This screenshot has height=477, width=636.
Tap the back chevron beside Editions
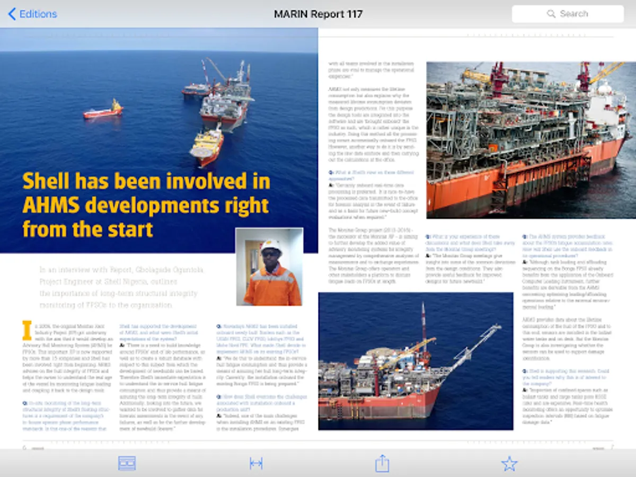12,14
